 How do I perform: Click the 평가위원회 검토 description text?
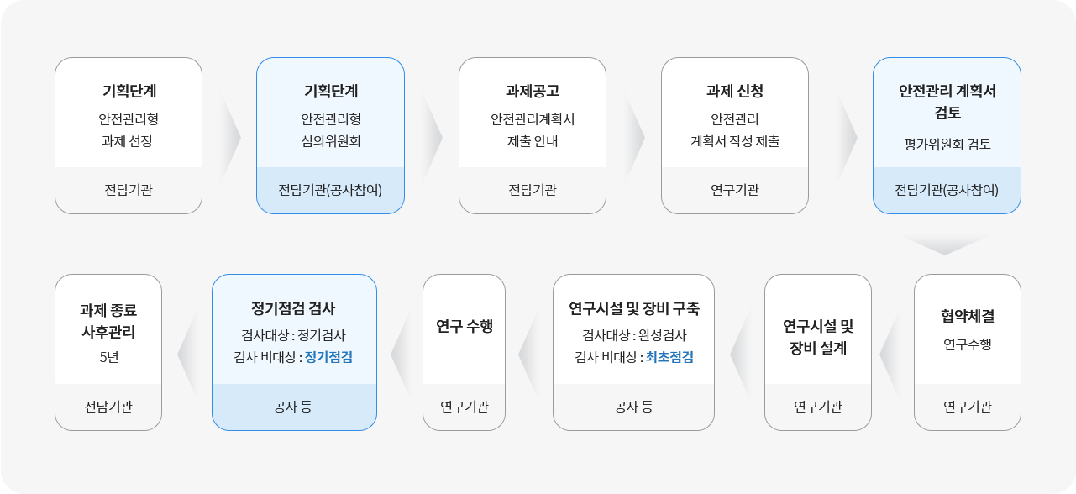[x=947, y=145]
